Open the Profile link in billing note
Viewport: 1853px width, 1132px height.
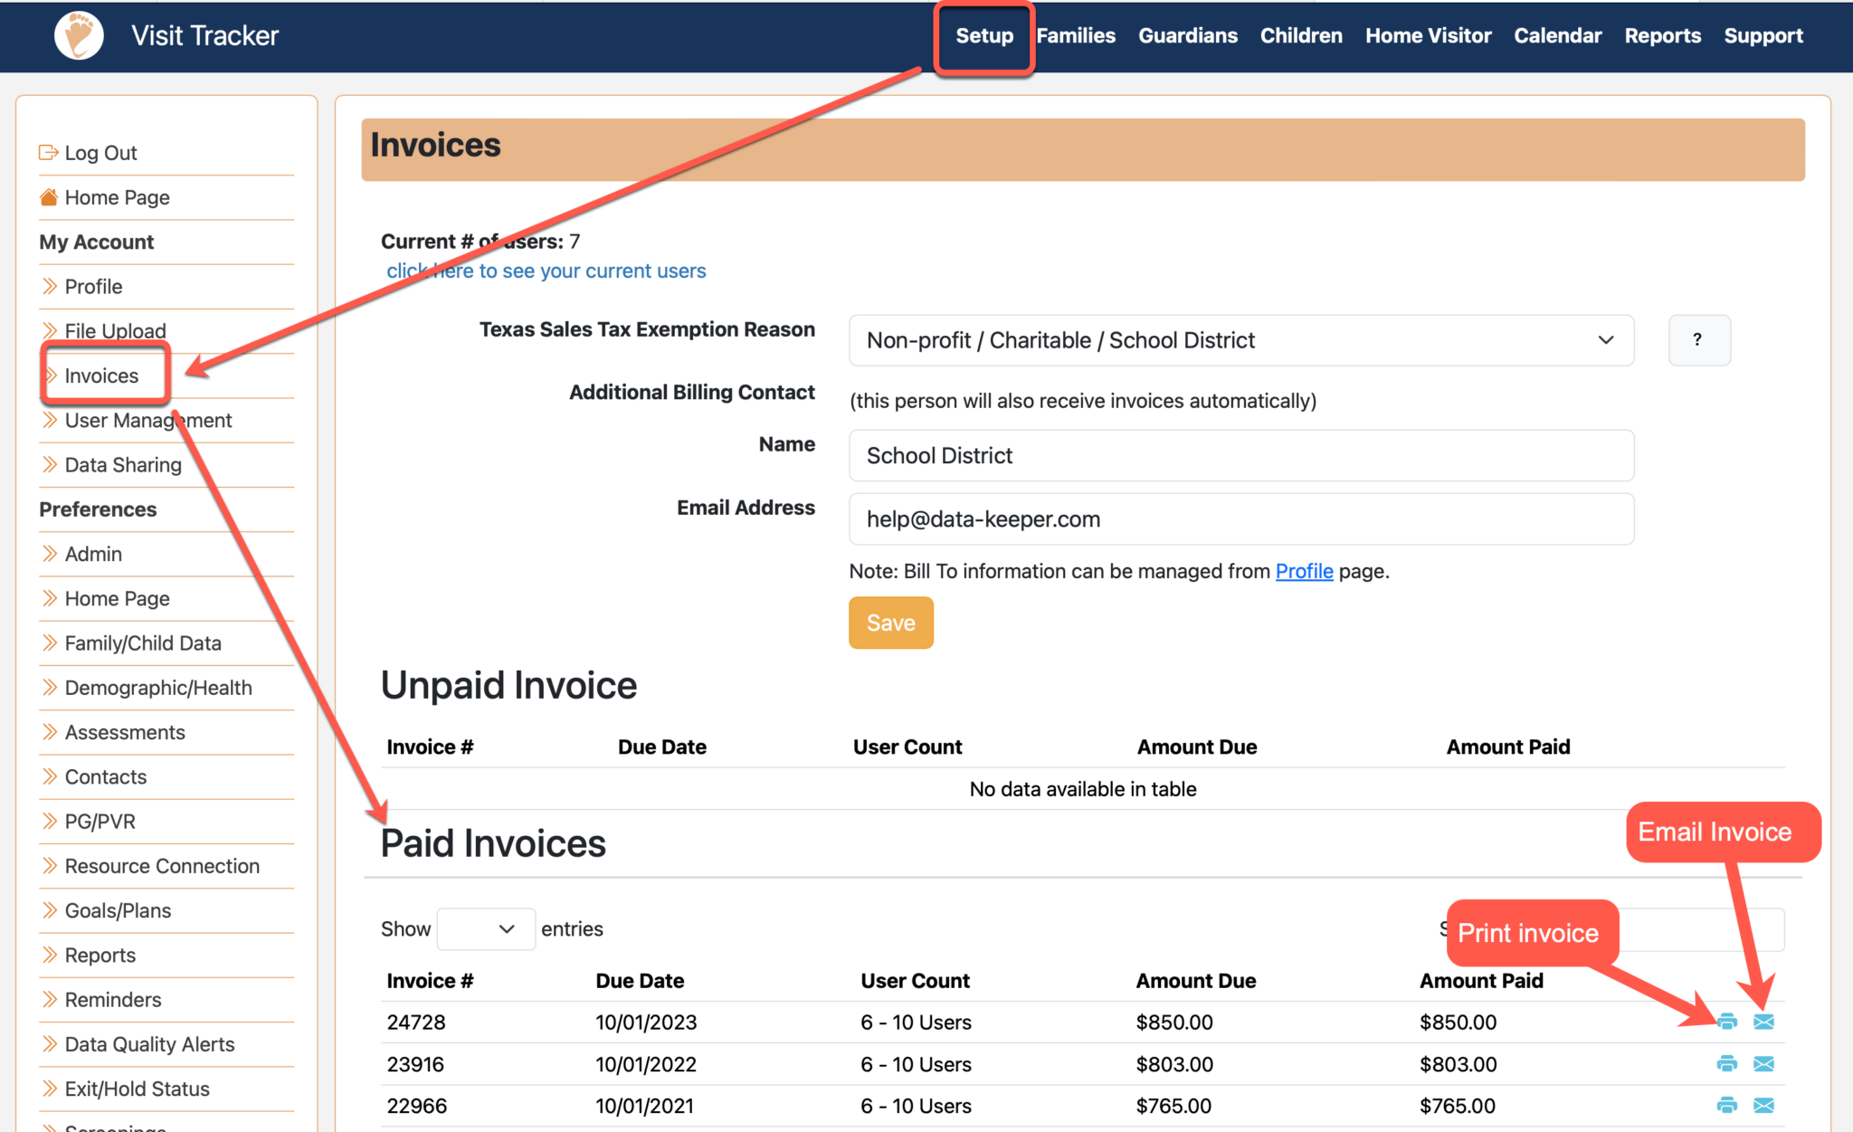click(x=1304, y=571)
